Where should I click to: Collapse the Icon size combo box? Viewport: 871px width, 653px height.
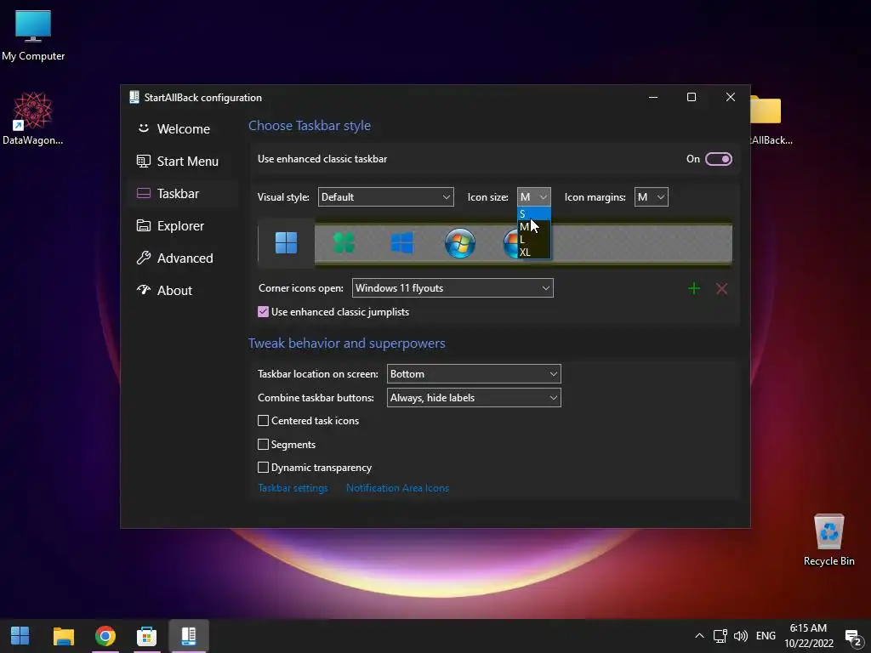point(534,197)
